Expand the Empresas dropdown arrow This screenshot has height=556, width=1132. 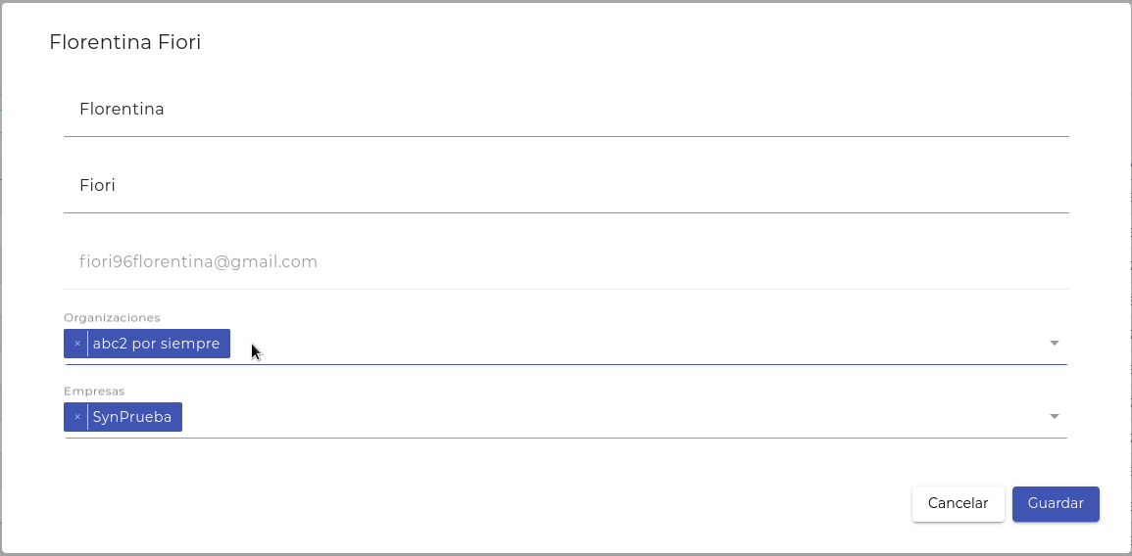[x=1055, y=417]
